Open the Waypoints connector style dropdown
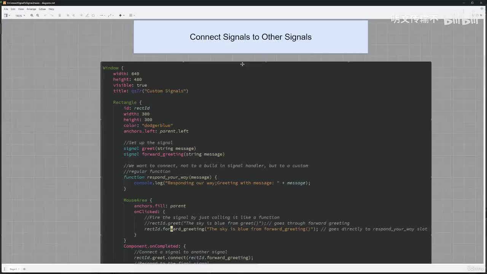487x274 pixels. [x=111, y=16]
